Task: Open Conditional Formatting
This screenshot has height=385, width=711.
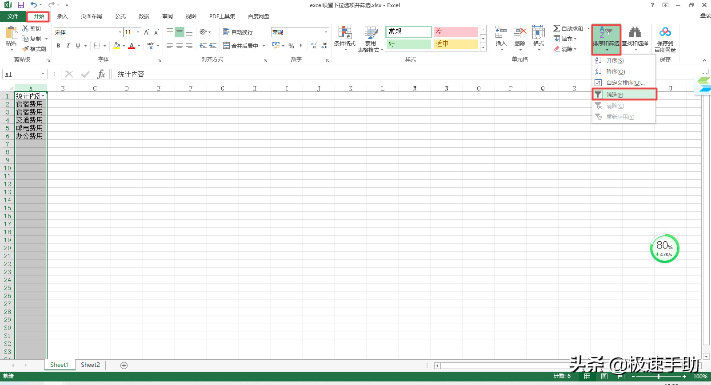Action: click(345, 39)
